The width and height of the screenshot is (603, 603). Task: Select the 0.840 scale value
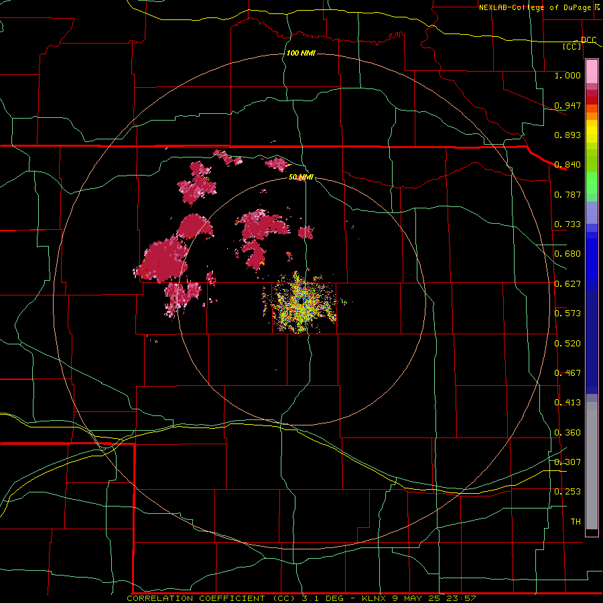pos(567,165)
